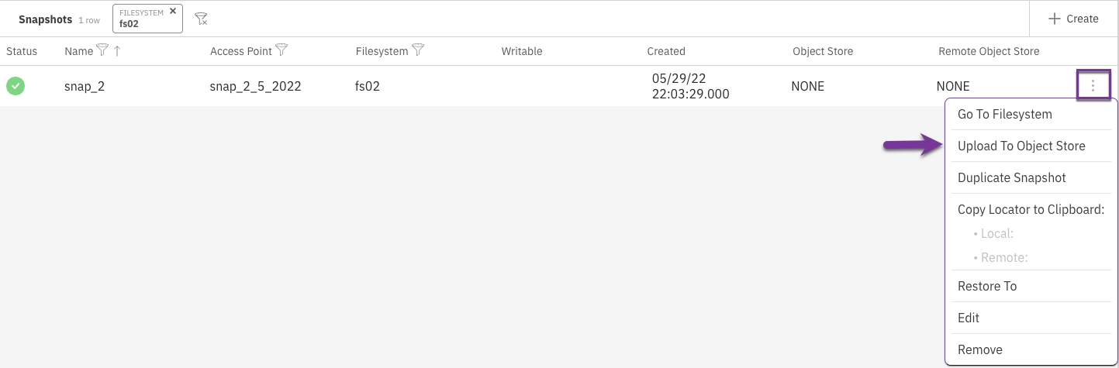The width and height of the screenshot is (1119, 368).
Task: Click the Create snapshot button
Action: click(x=1073, y=19)
